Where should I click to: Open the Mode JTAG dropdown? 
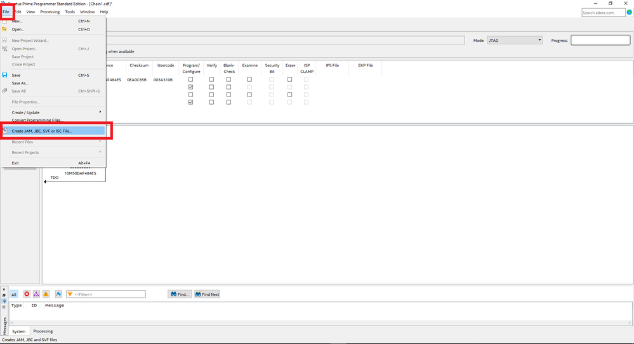coord(515,41)
